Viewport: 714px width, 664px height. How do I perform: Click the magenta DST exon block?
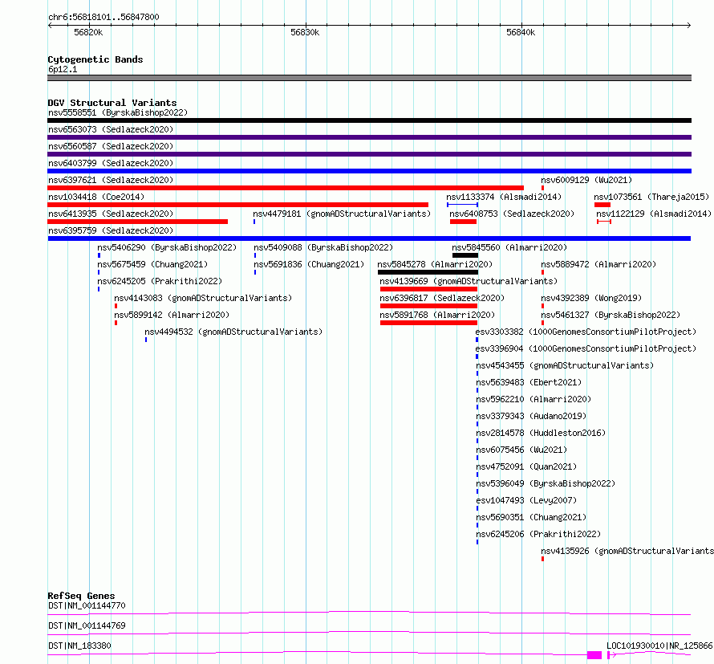coord(594,655)
